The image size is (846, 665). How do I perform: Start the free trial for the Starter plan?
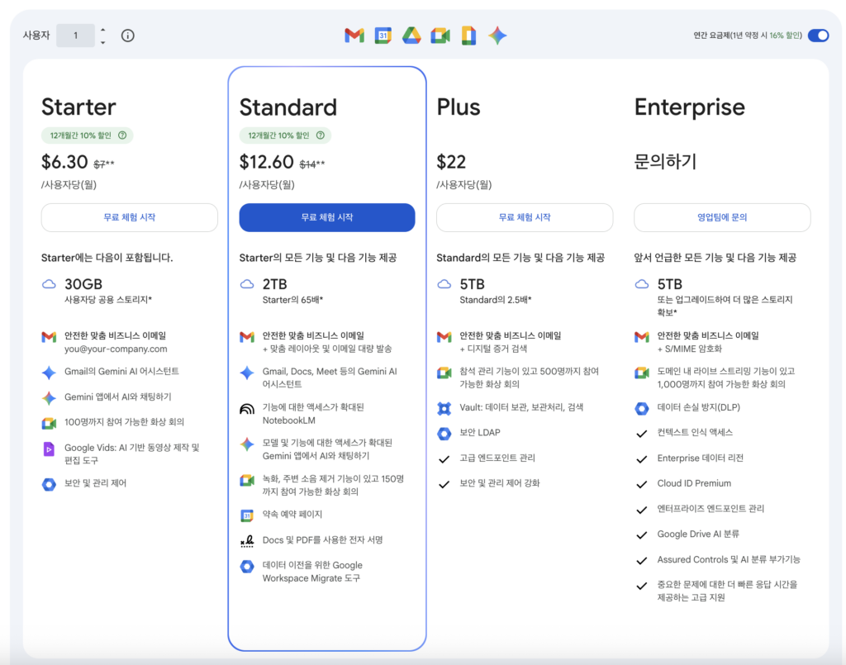coord(130,217)
